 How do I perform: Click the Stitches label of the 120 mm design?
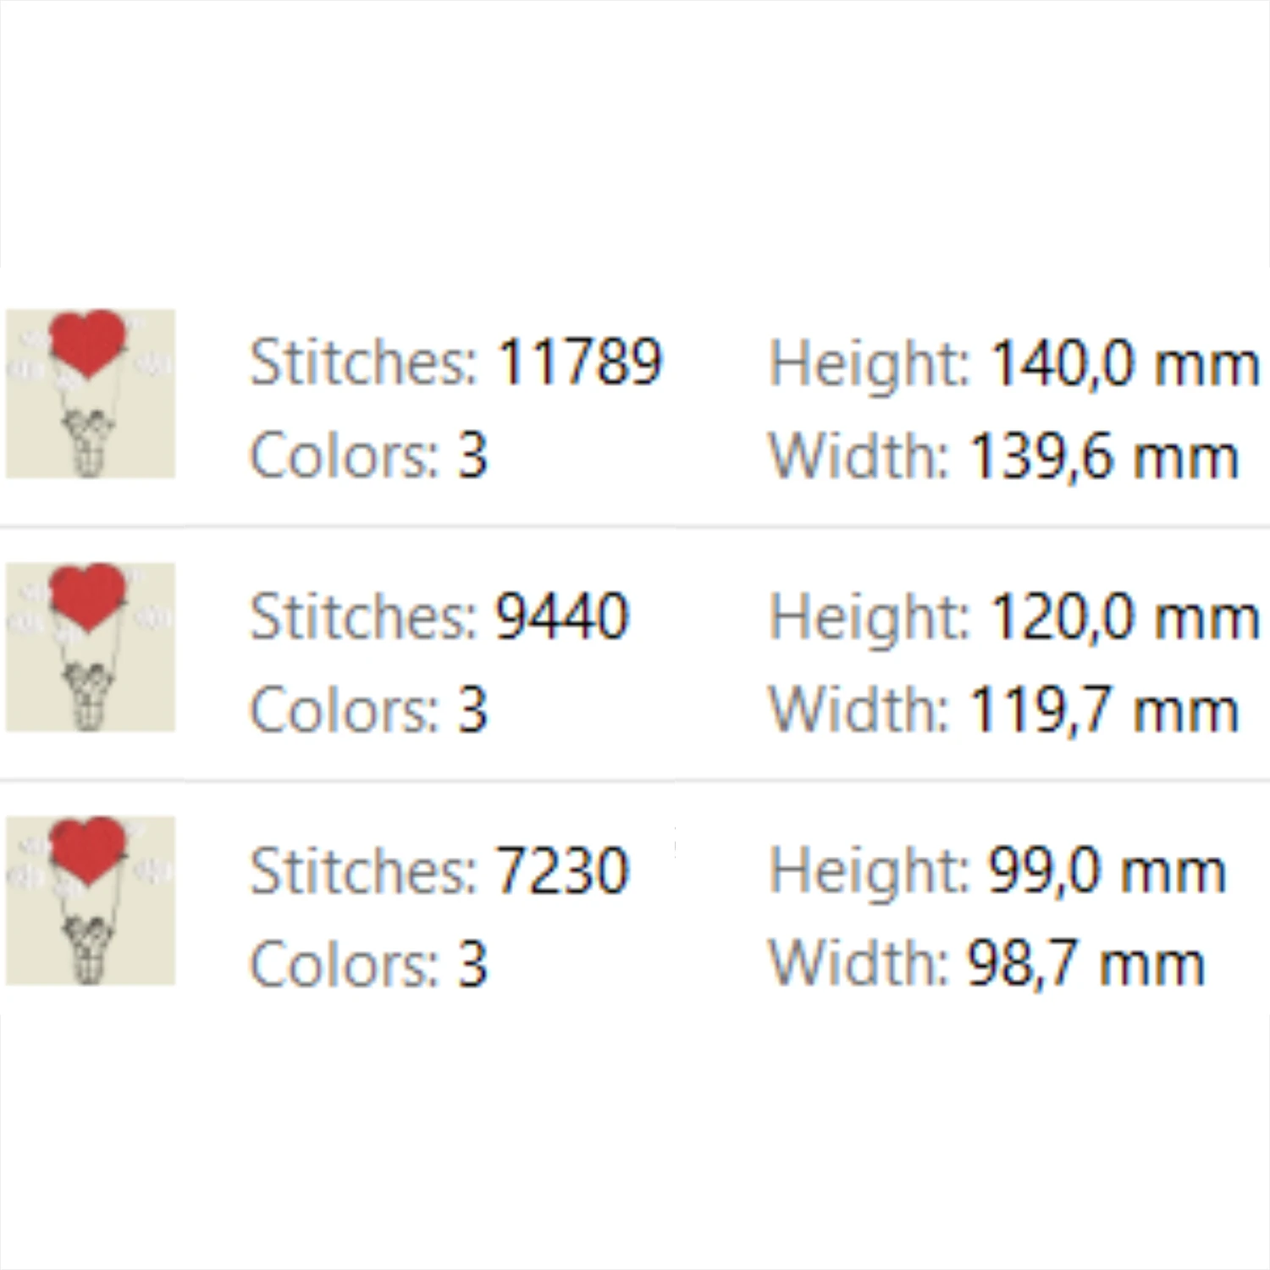(x=364, y=616)
